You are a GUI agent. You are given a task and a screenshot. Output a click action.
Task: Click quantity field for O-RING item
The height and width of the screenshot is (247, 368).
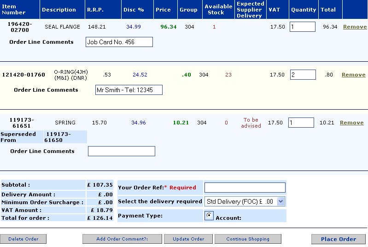pos(303,75)
